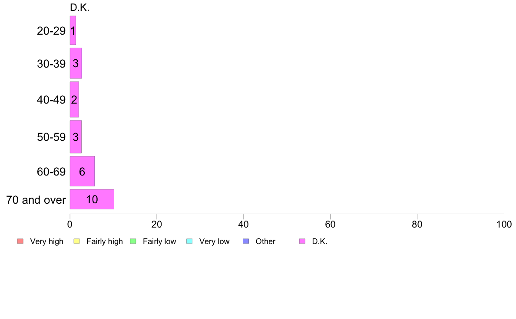This screenshot has height=319, width=516.
Task: Click the 40 tick label on x-axis
Action: (244, 225)
